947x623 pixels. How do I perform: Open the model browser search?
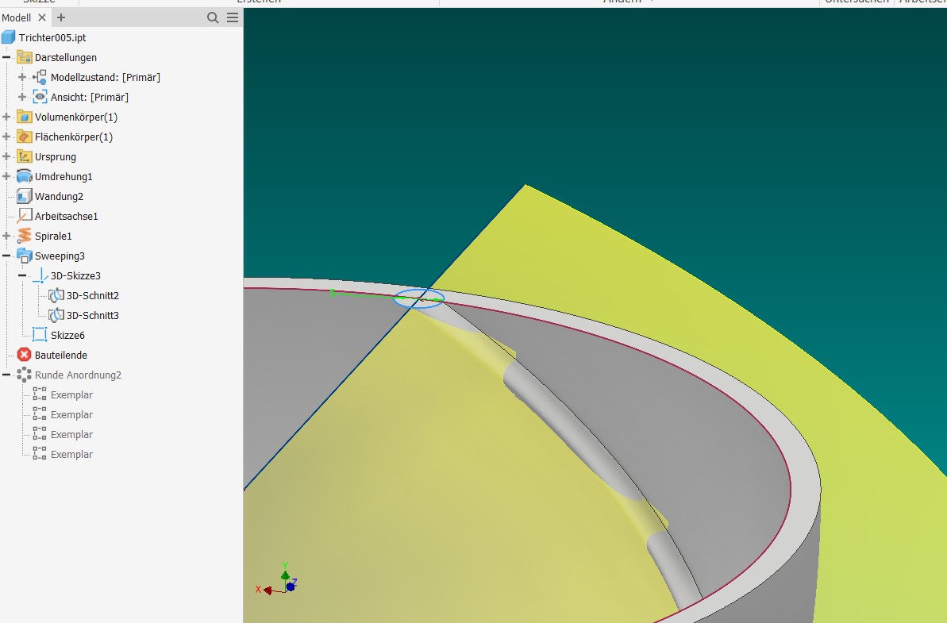point(213,17)
